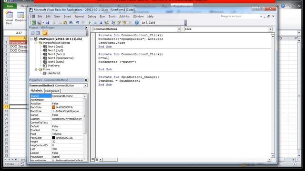This screenshot has height=171, width=305.
Task: Select Лист5 (putev) in project tree
Action: 56,62
